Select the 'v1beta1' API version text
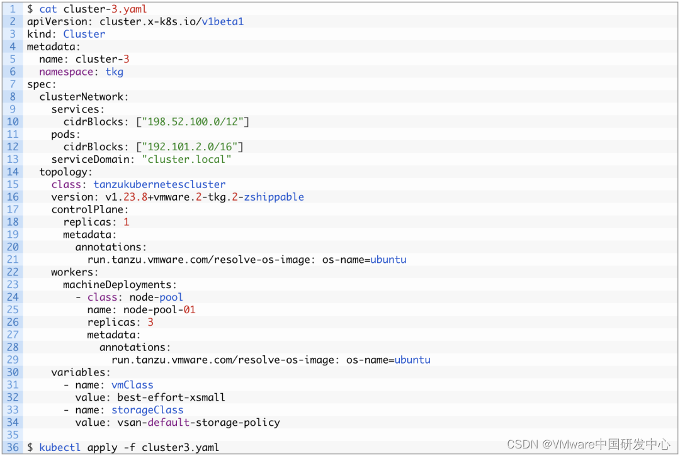This screenshot has height=456, width=680. coord(222,21)
